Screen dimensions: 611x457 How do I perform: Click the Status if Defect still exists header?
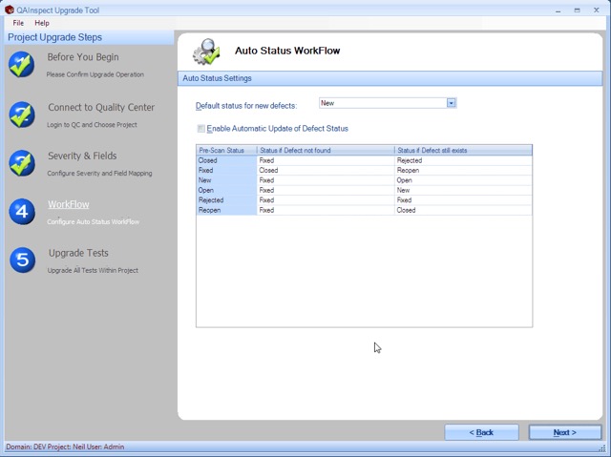463,150
